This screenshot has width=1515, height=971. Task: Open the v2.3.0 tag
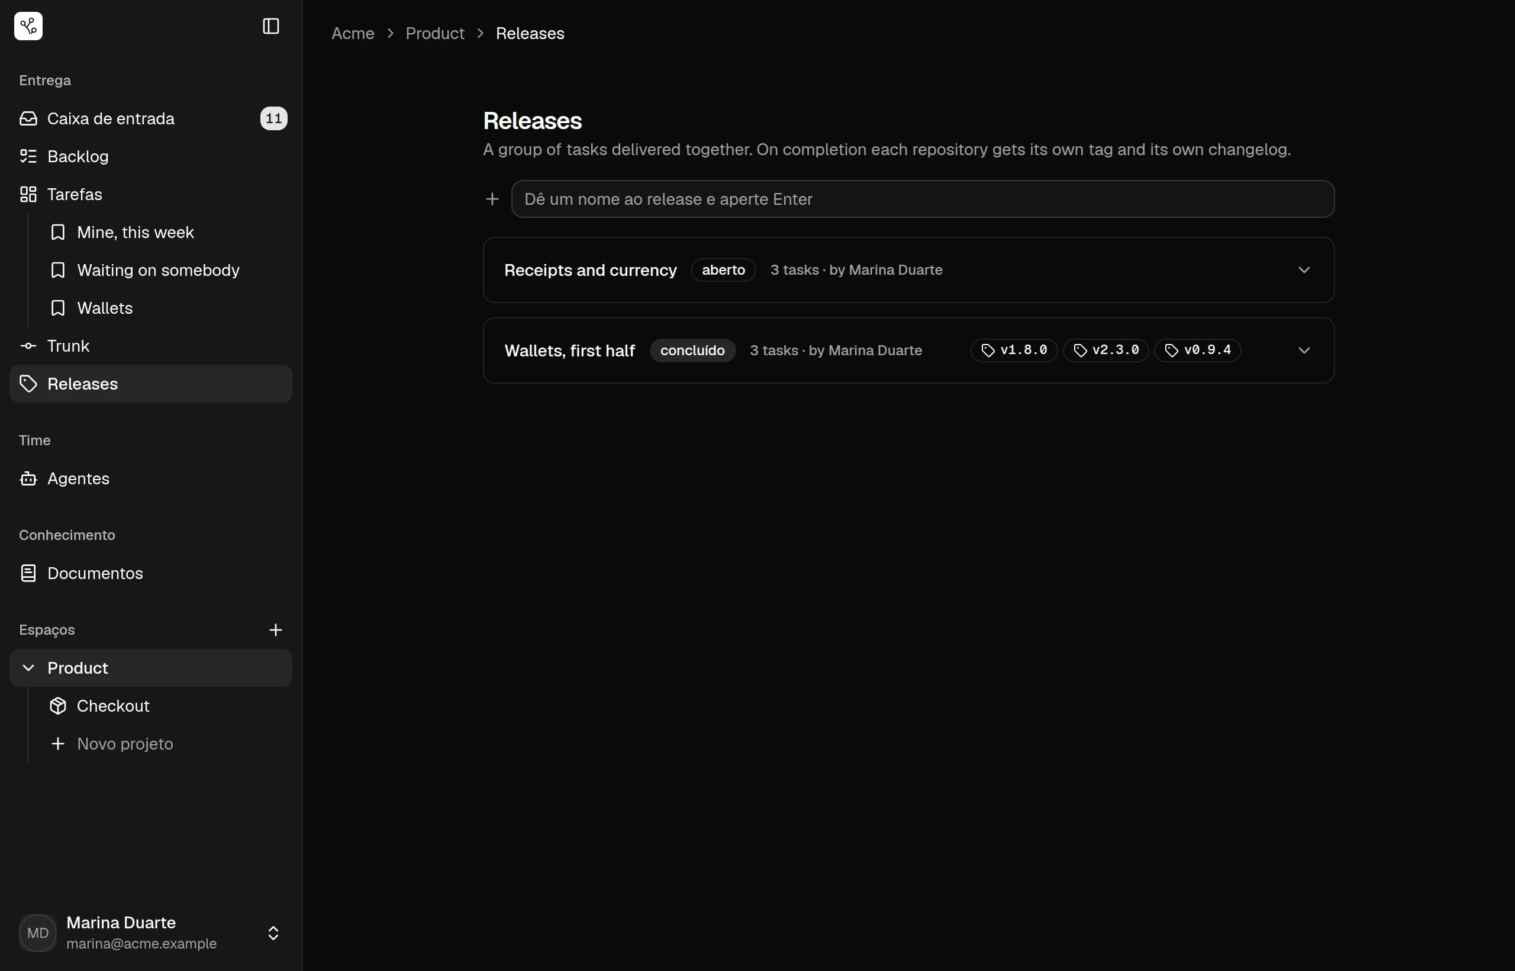pyautogui.click(x=1106, y=350)
